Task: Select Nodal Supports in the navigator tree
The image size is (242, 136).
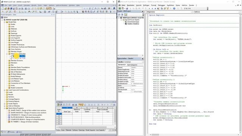Action: [16, 36]
